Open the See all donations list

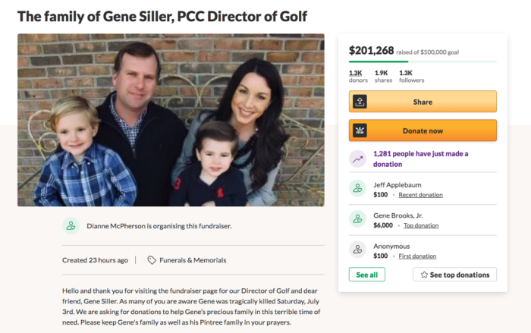(366, 275)
